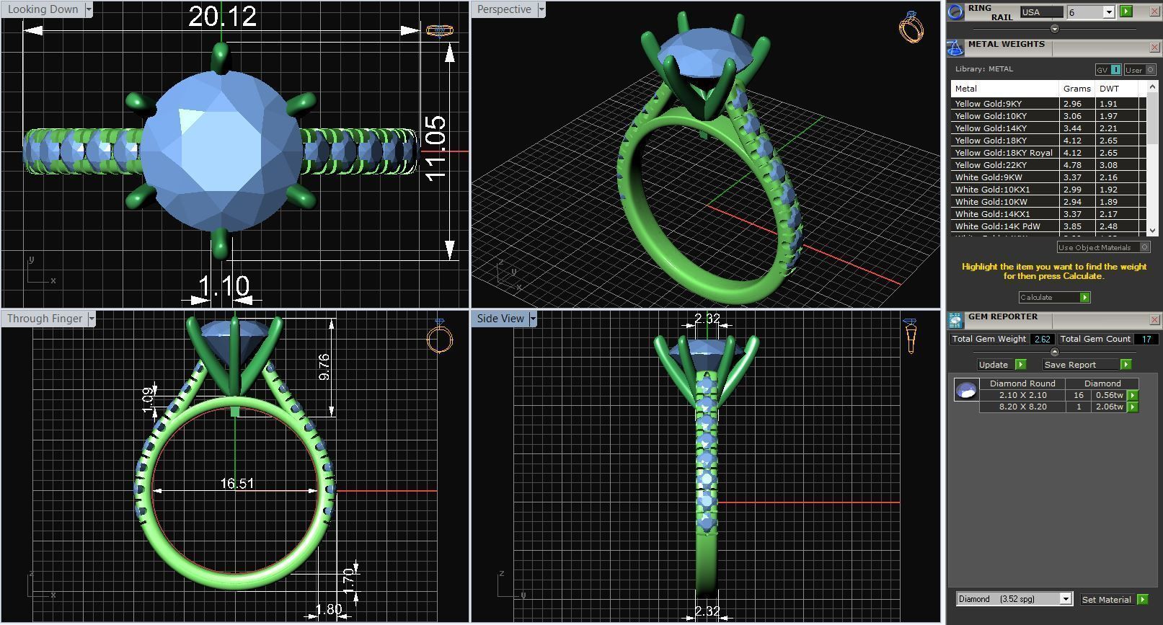Click the Metal Weights panel icon
Image resolution: width=1163 pixels, height=625 pixels.
tap(955, 48)
